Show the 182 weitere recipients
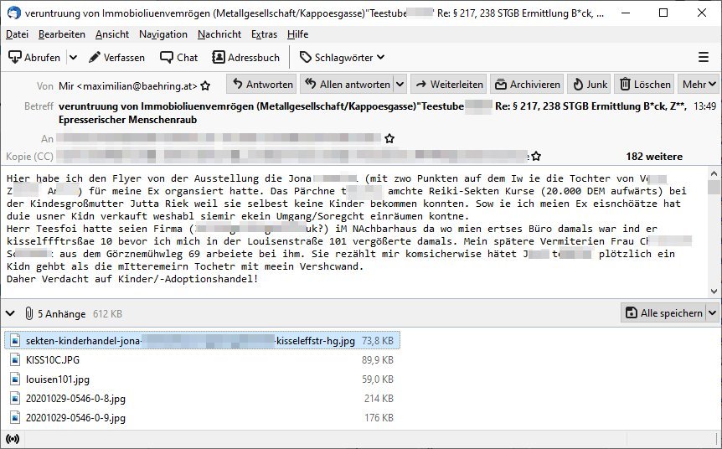 coord(653,157)
